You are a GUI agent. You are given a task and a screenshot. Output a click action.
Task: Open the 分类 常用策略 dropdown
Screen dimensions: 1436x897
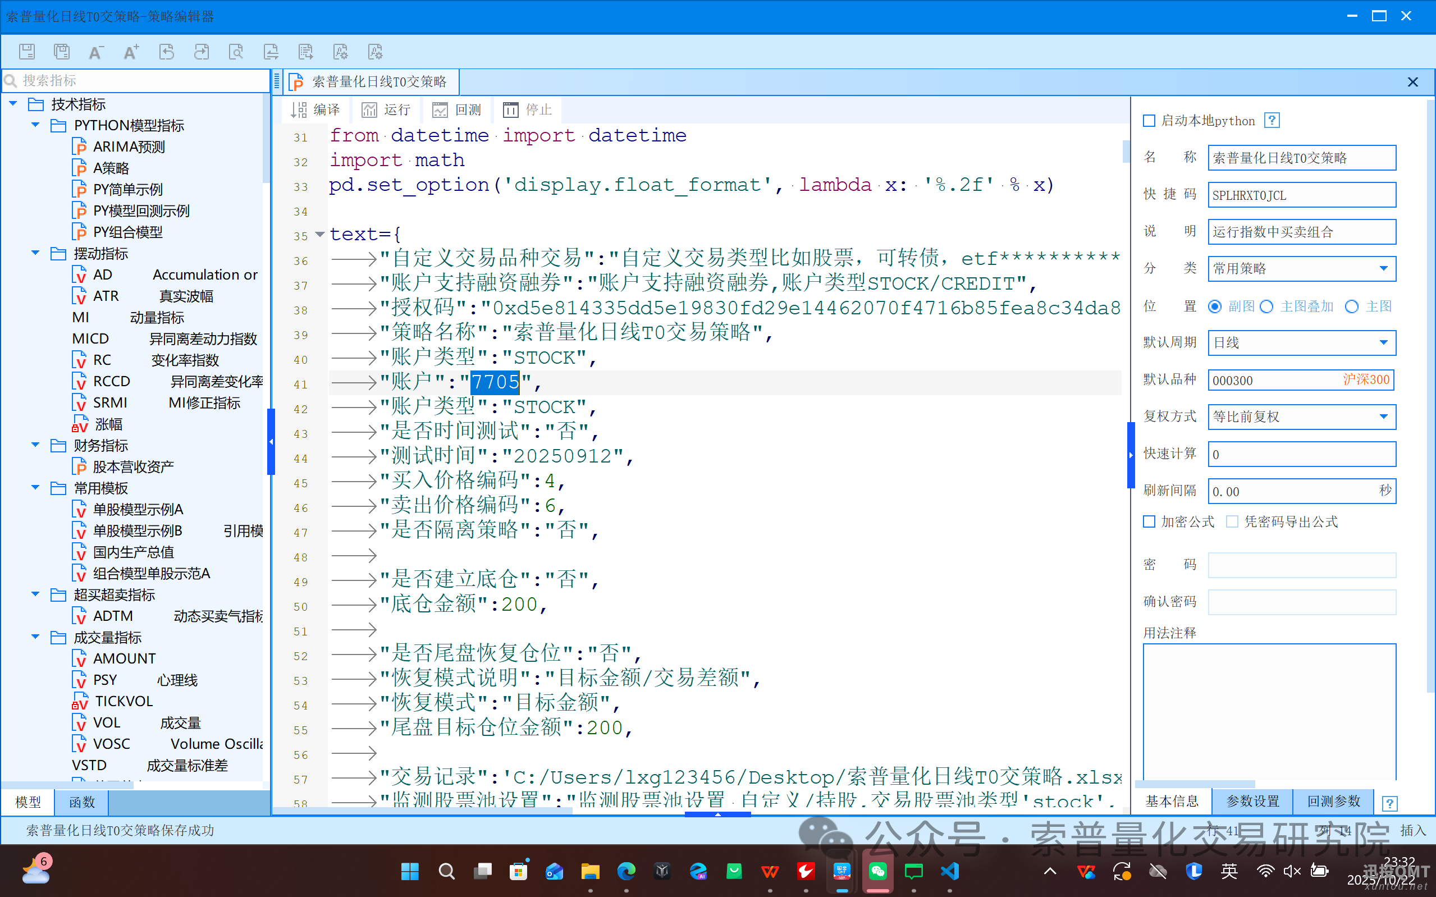pos(1383,269)
